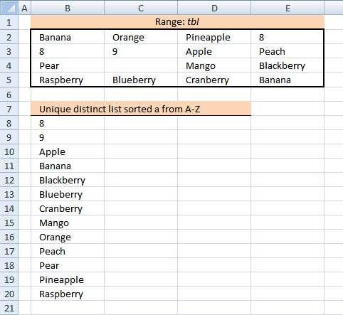Viewport: 343px width, 315px height.
Task: Select row 21 header
Action: click(9, 308)
